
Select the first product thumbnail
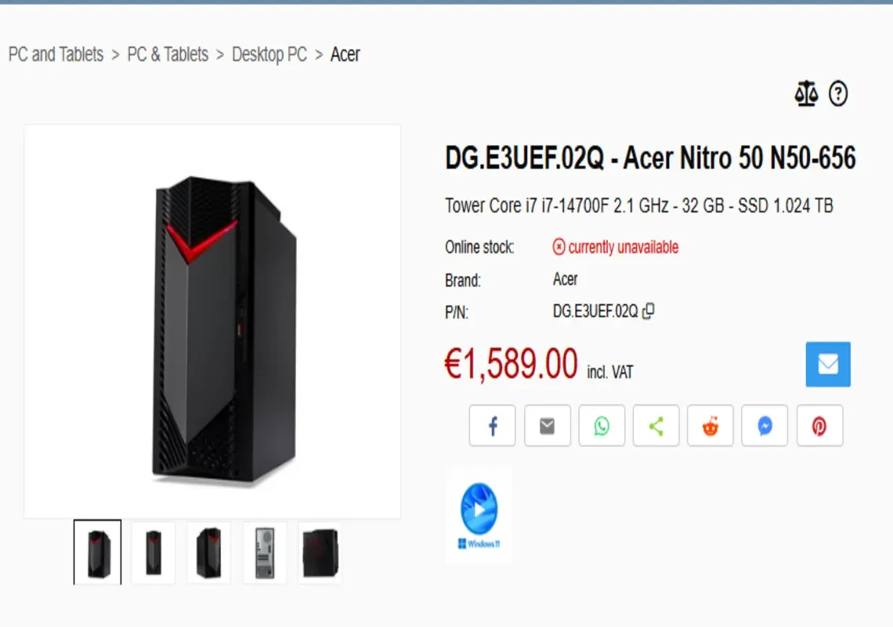(97, 553)
